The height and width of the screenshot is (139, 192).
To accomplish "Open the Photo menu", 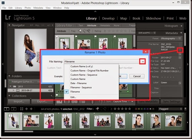I will coord(28,8).
